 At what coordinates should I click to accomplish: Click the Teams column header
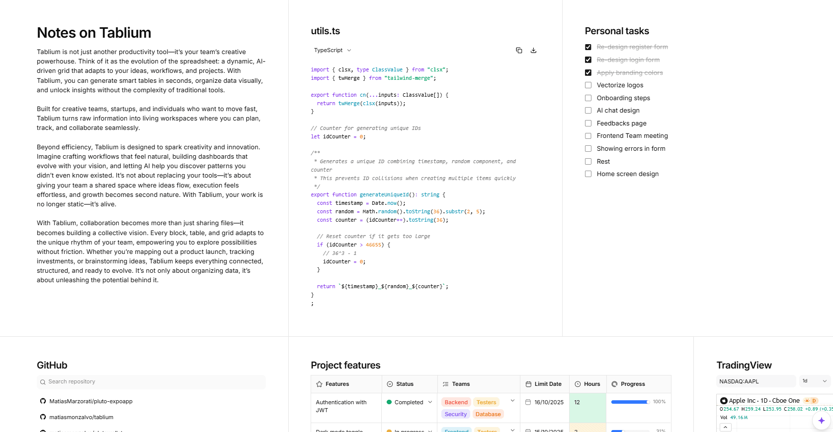tap(460, 384)
